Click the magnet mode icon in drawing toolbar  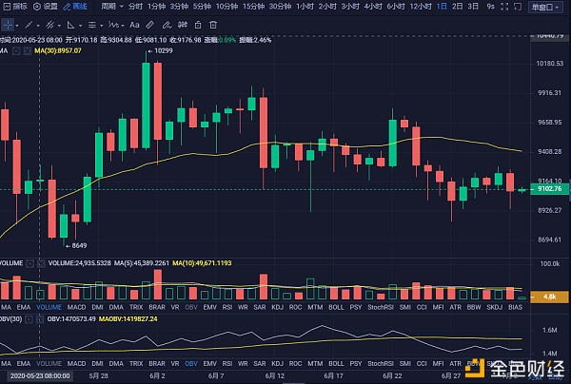coord(183,25)
